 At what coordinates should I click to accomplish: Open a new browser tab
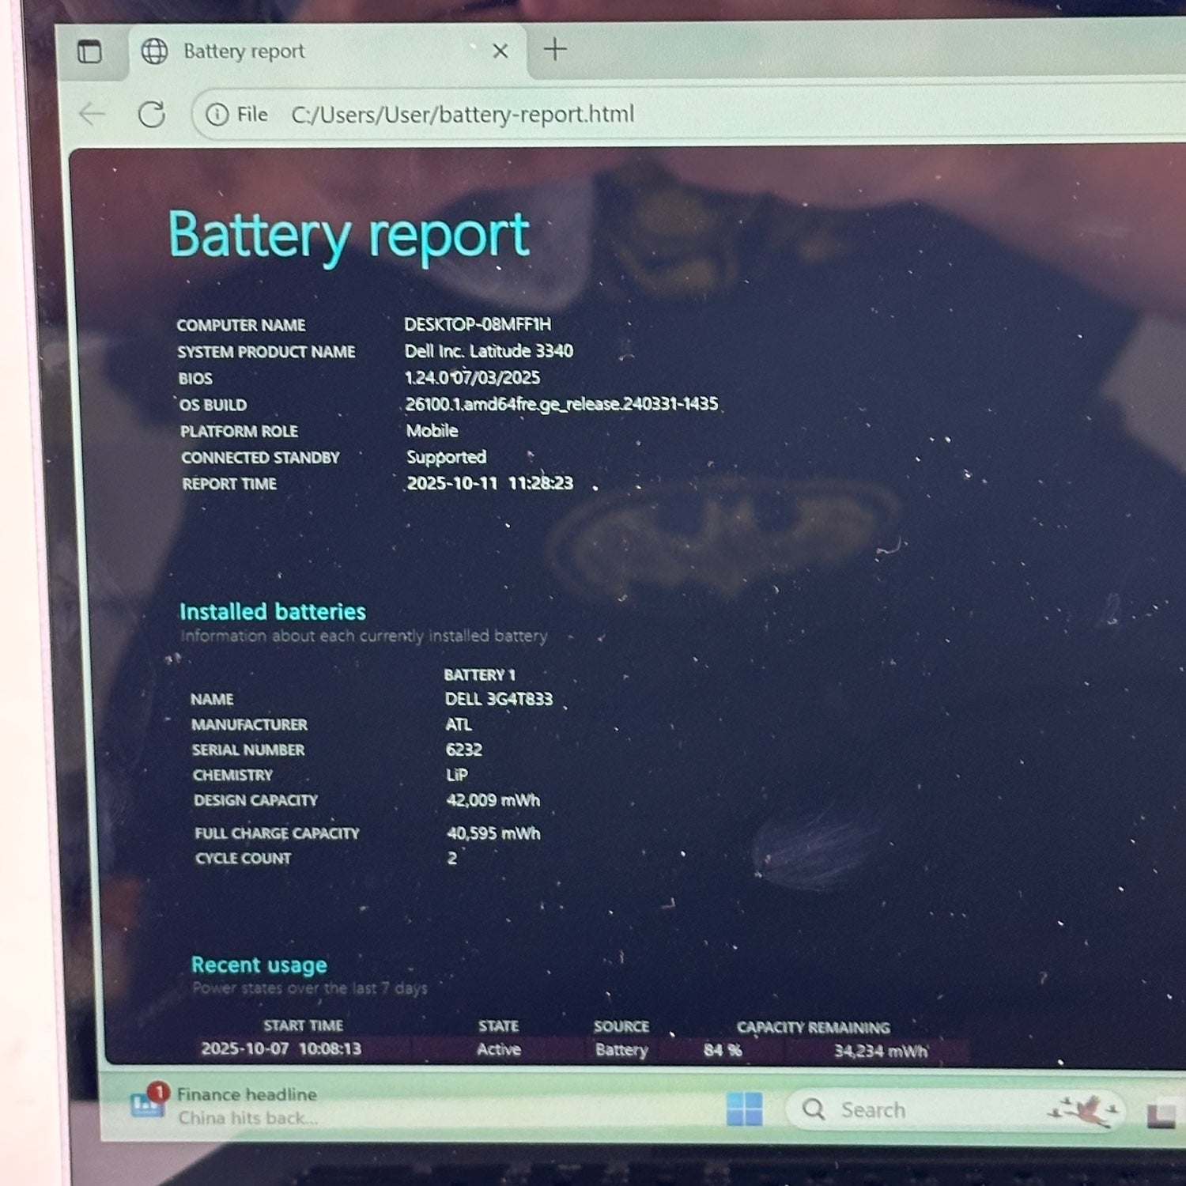[555, 50]
